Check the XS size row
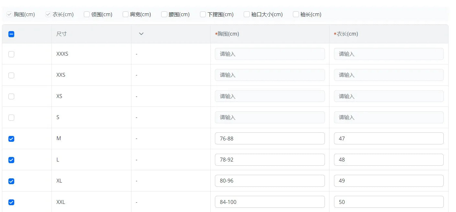The height and width of the screenshot is (212, 456). pos(11,96)
